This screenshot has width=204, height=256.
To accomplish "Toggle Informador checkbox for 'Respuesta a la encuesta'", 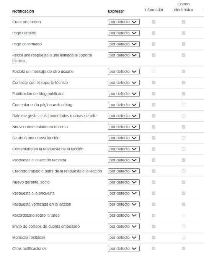I will 153,193.
